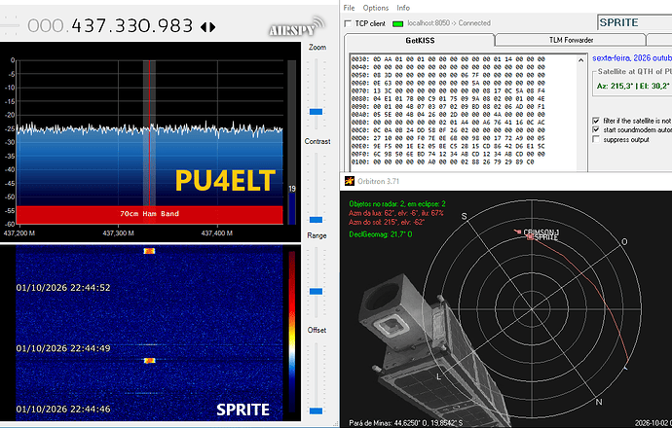
Task: Click the SPRITE satellite marker on radar
Action: (x=530, y=236)
